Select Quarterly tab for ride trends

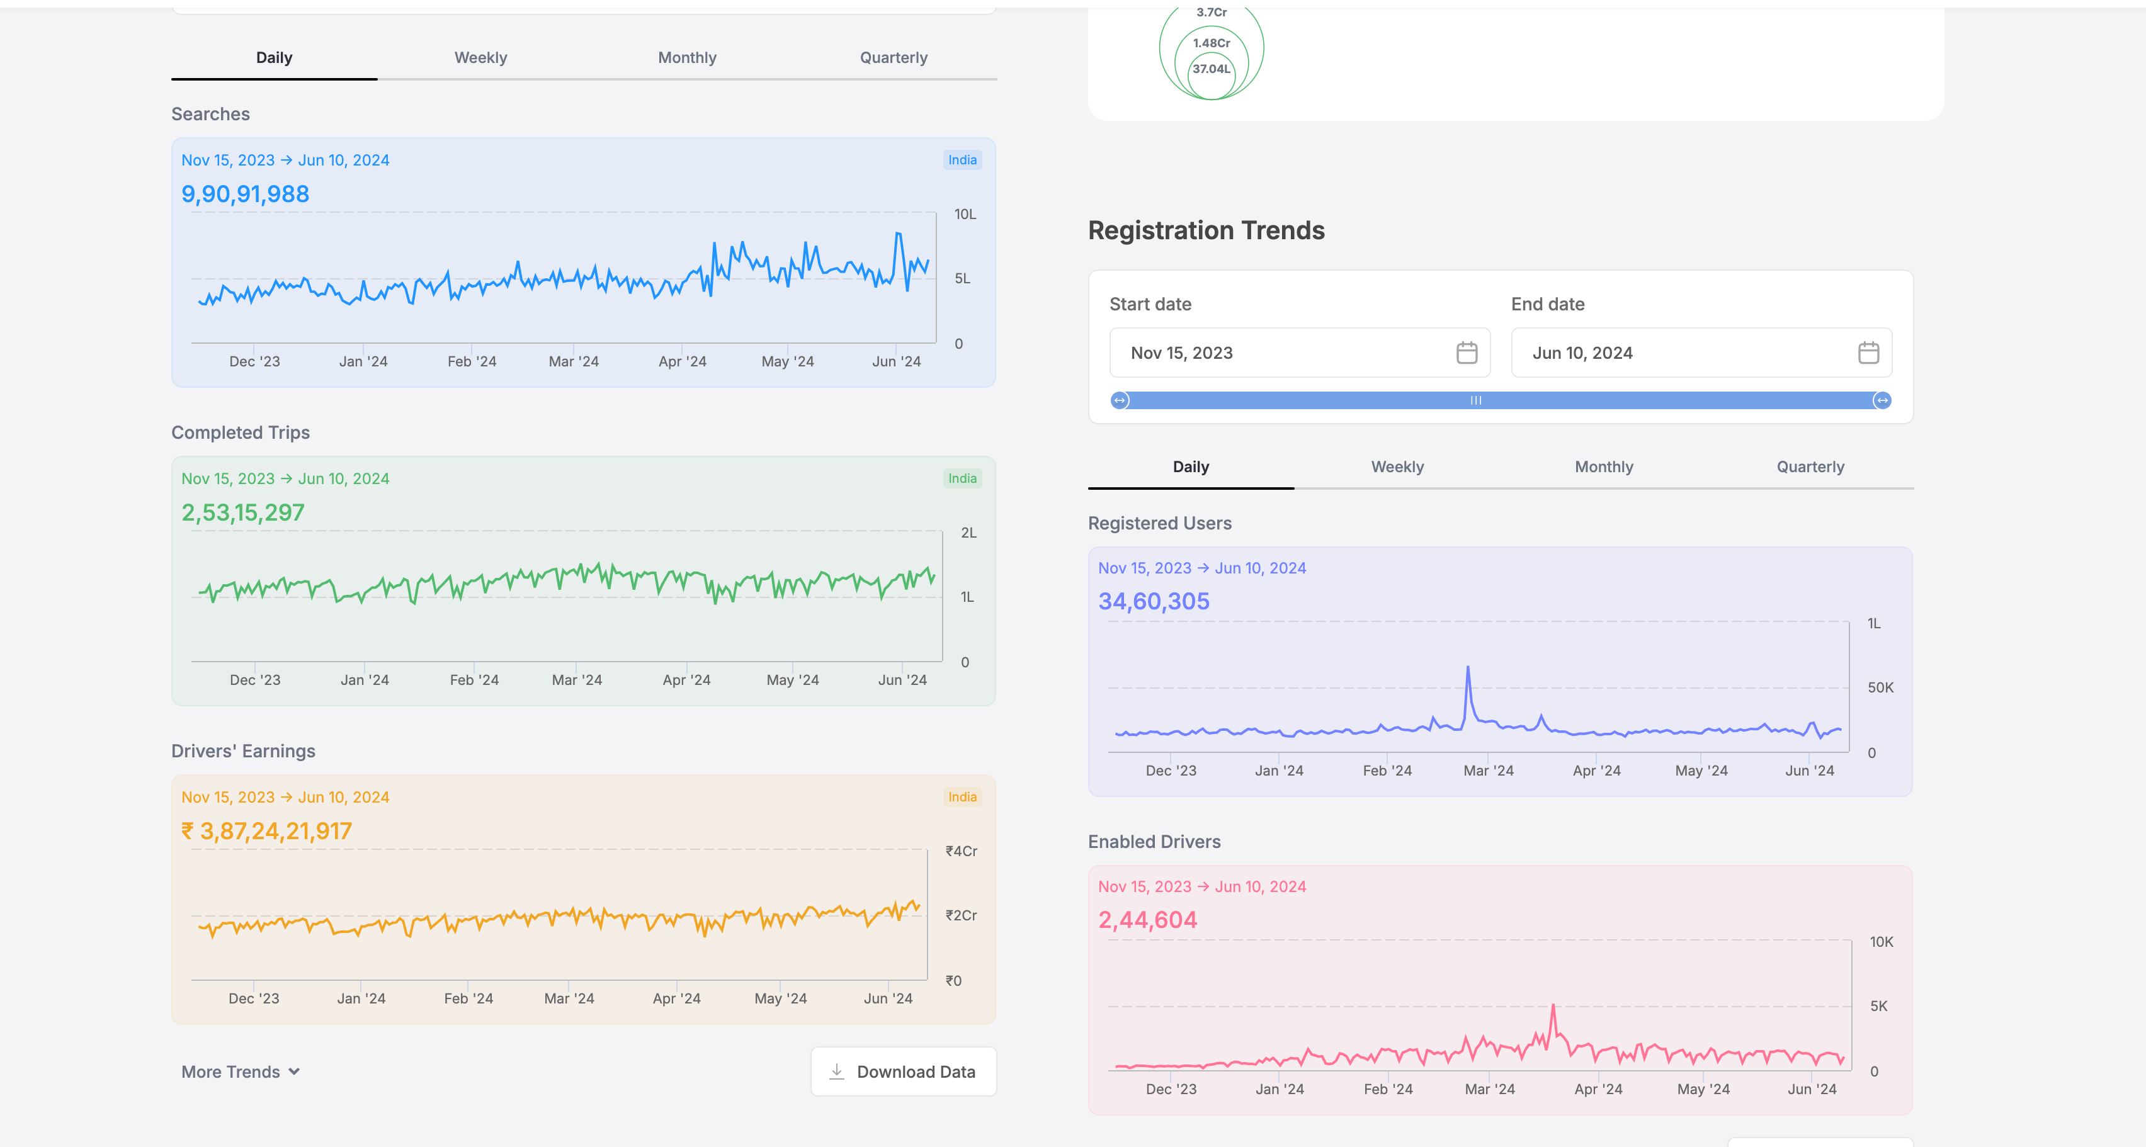tap(893, 57)
